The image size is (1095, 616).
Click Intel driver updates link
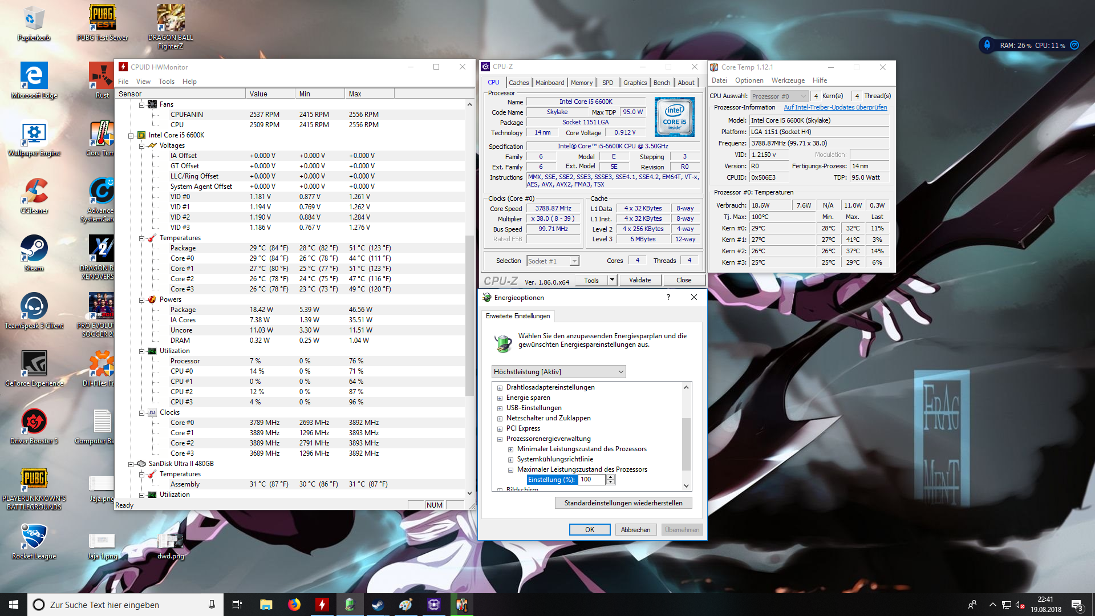[835, 107]
